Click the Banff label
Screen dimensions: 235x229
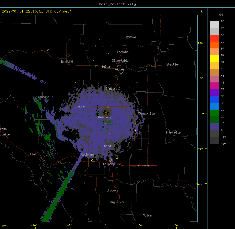point(34,154)
